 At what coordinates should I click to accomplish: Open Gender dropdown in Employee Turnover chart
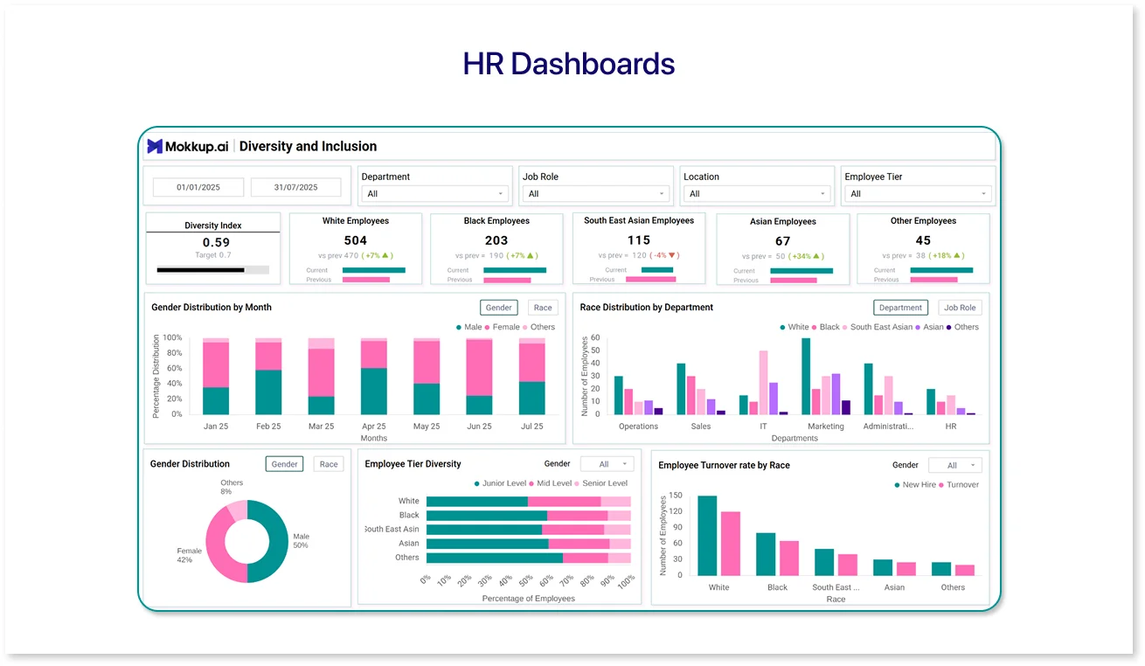coord(954,466)
